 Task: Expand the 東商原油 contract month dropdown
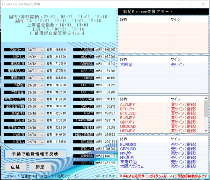[x=35, y=64]
